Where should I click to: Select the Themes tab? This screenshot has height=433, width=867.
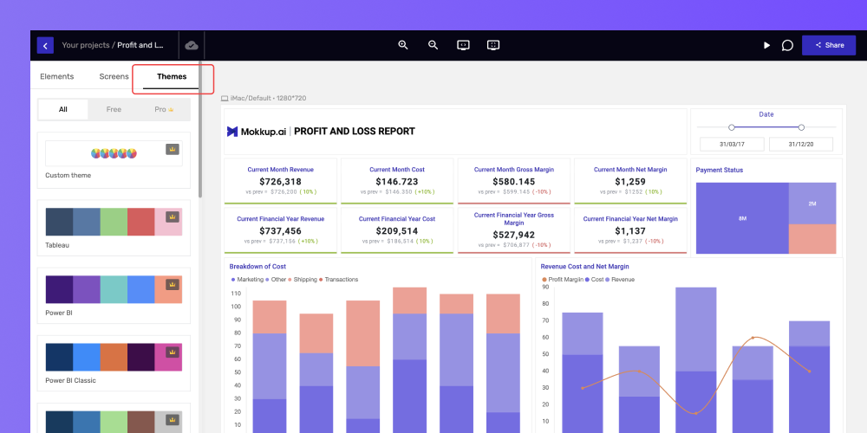[172, 77]
